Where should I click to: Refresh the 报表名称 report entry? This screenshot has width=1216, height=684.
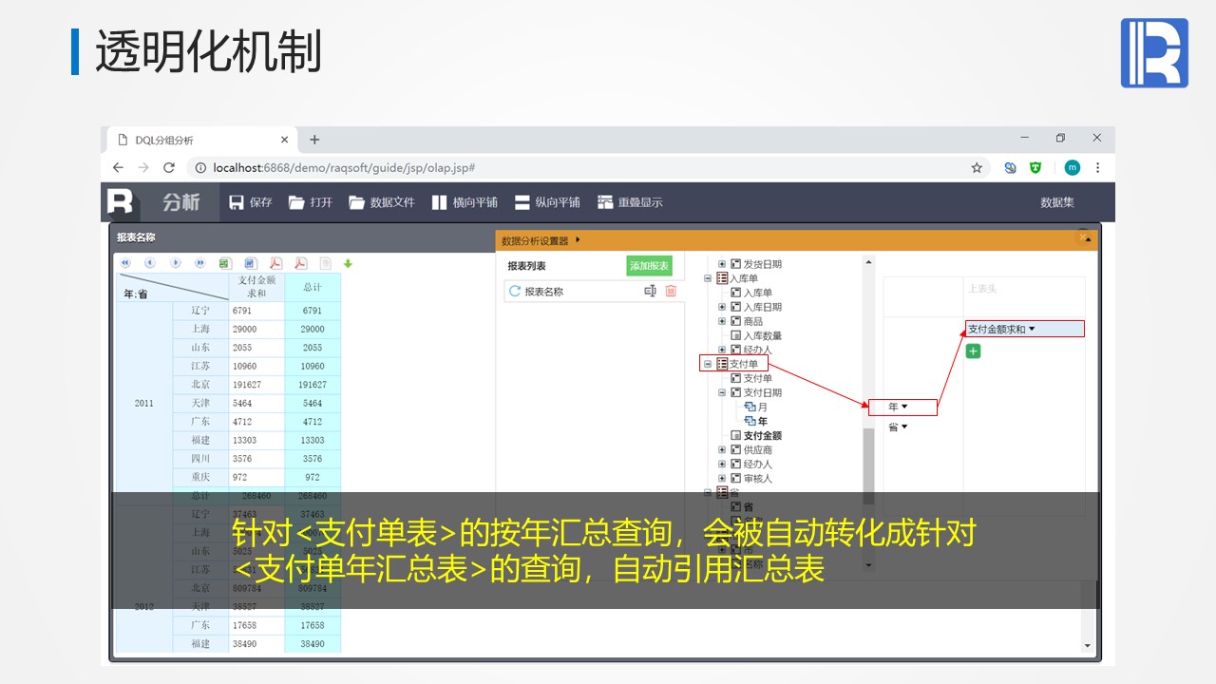click(x=515, y=291)
